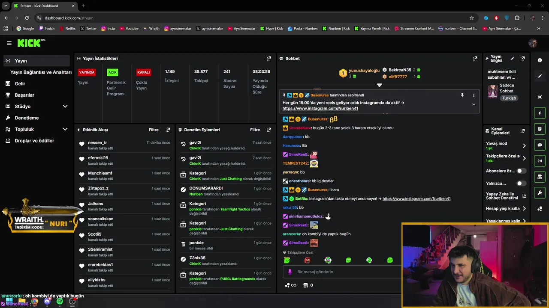Select the angry red emote in chat
The width and height of the screenshot is (549, 308).
307,260
